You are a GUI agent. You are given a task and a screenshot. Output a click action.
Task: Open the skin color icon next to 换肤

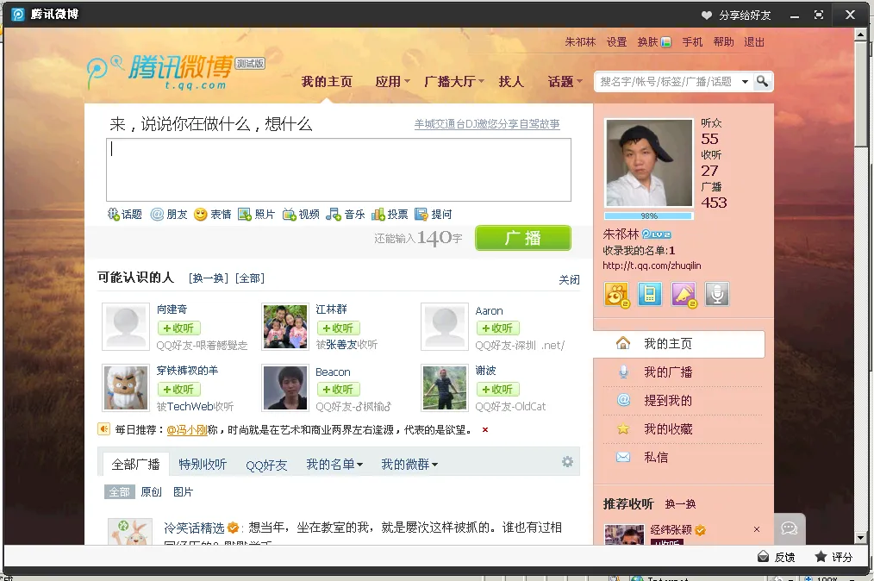coord(665,42)
